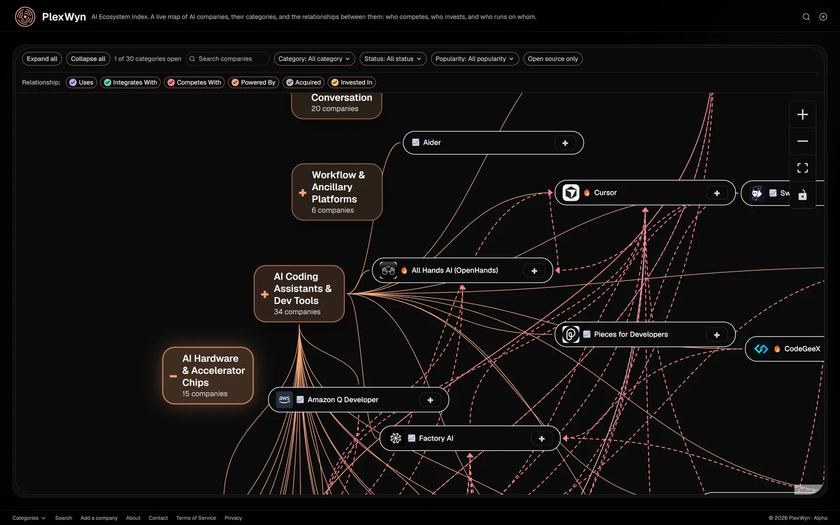Click the Expand all button
Screen dimensions: 840x525
pyautogui.click(x=42, y=59)
